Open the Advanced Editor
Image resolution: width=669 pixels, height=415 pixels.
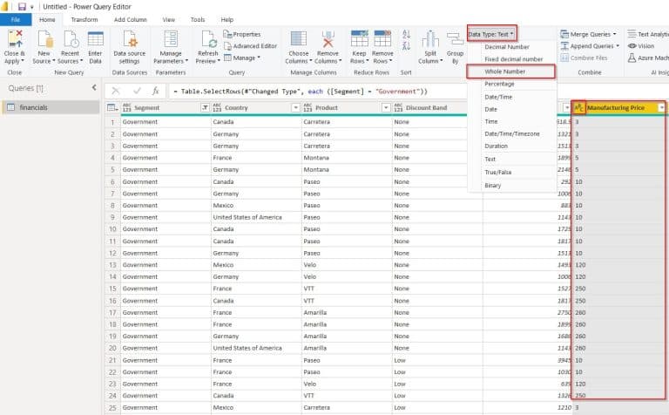tap(251, 45)
